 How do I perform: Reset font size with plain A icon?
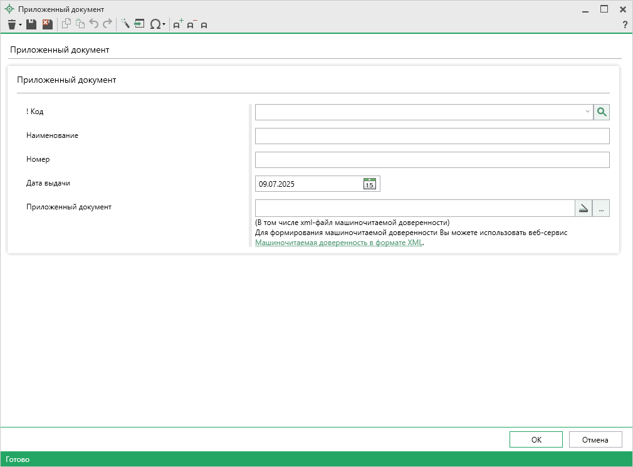click(x=204, y=25)
